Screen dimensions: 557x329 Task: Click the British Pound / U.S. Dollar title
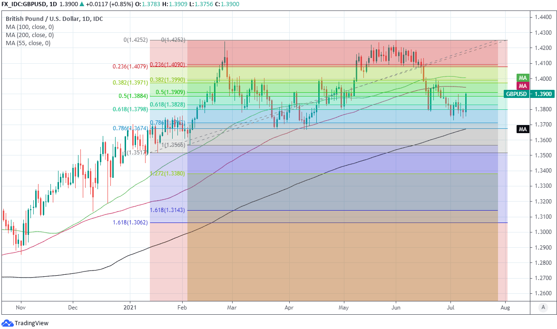pos(54,19)
